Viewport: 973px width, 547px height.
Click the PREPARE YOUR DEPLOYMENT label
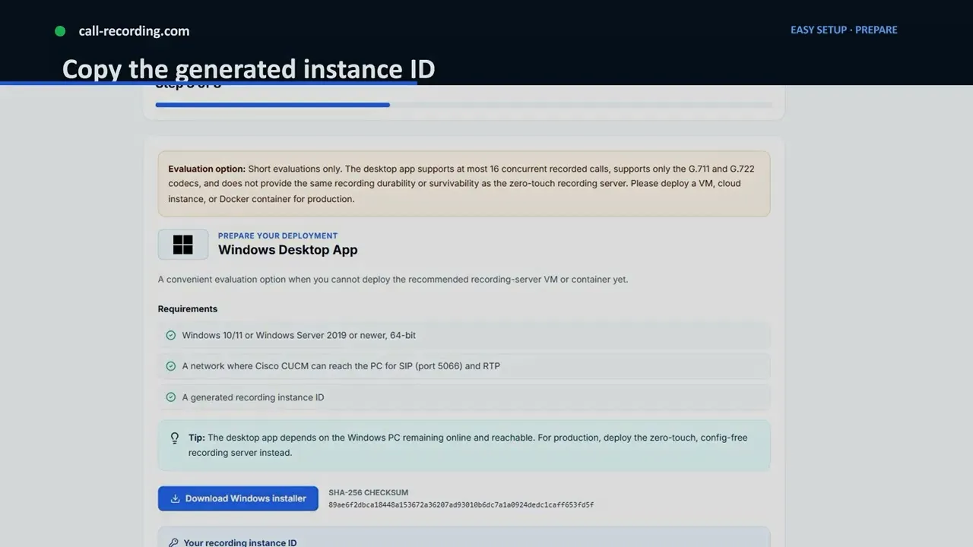pyautogui.click(x=277, y=236)
